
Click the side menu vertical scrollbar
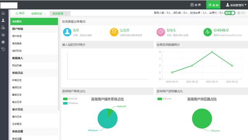point(59,64)
